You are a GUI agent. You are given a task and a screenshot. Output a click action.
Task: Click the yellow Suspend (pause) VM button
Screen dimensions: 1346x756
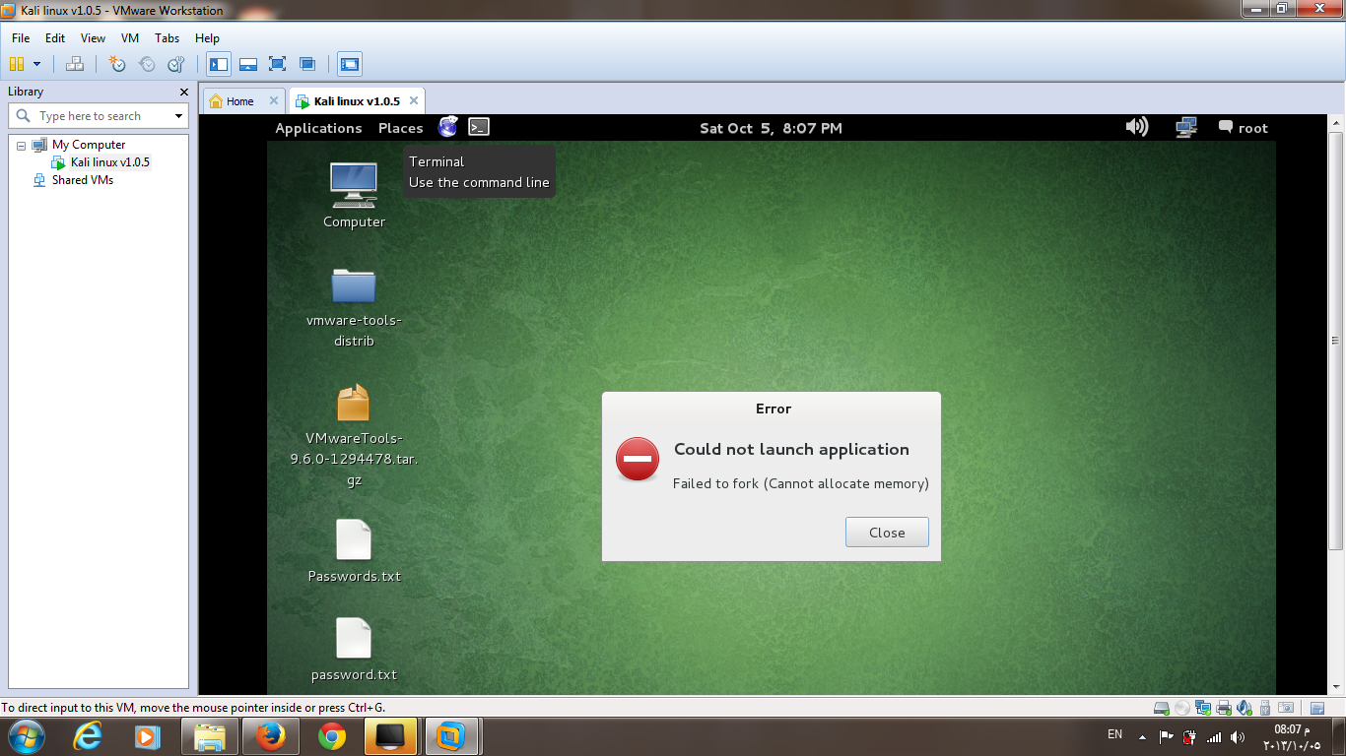[17, 64]
